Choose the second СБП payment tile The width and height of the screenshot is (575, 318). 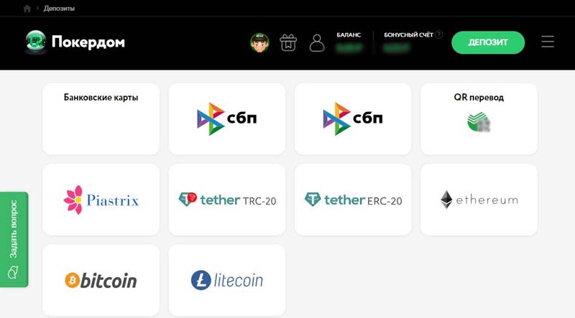pyautogui.click(x=353, y=118)
